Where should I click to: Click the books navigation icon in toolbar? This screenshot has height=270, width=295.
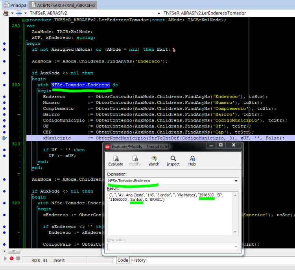6,13
